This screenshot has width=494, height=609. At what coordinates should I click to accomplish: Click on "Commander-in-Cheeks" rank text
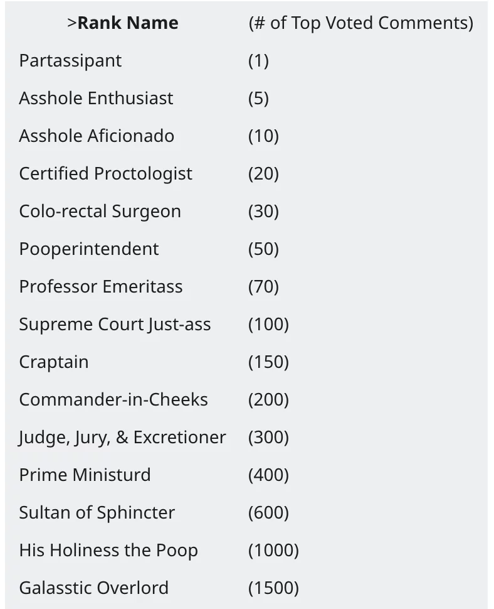pyautogui.click(x=113, y=400)
